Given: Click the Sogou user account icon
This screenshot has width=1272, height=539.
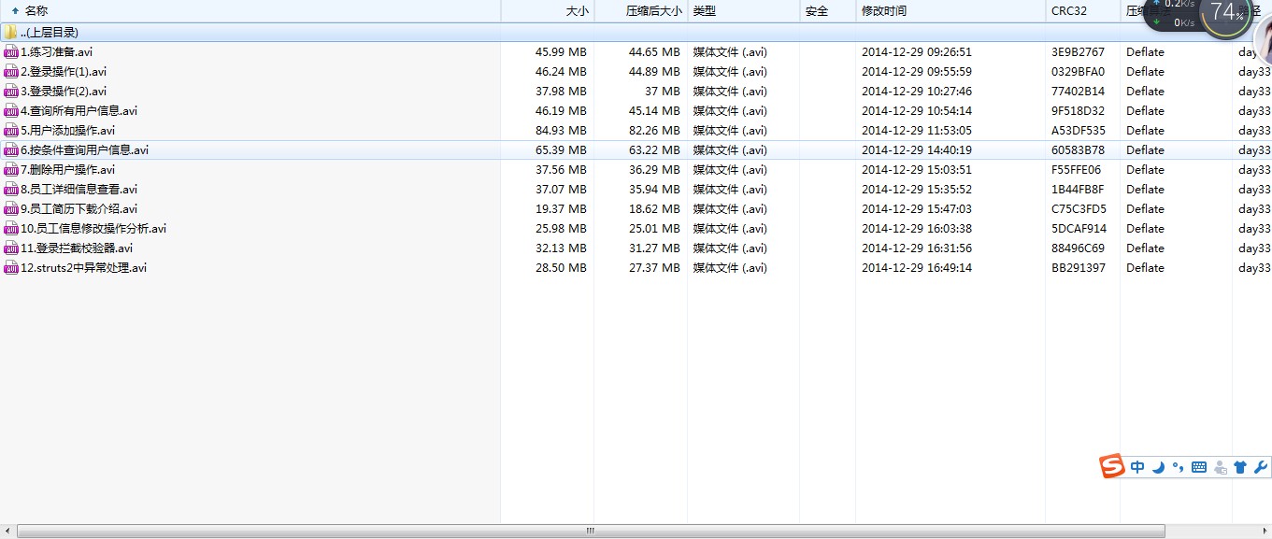Looking at the screenshot, I should click(1220, 468).
